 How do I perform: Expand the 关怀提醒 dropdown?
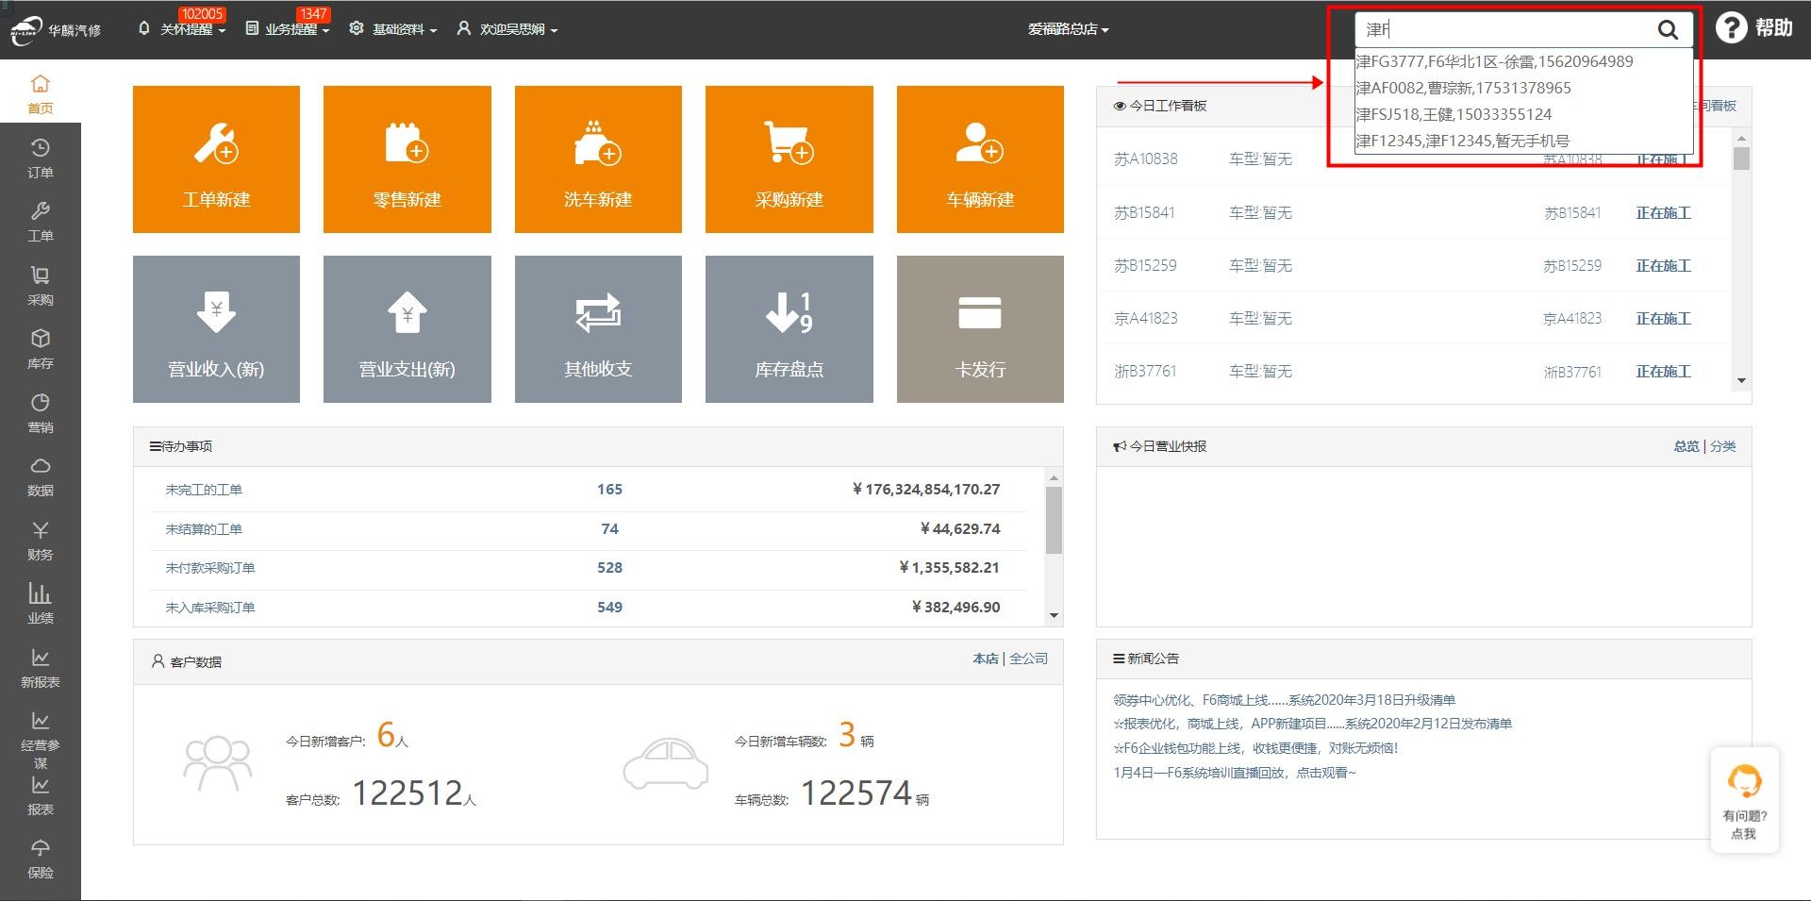point(184,29)
